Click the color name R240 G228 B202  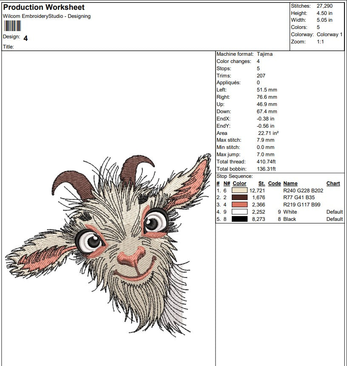click(303, 191)
